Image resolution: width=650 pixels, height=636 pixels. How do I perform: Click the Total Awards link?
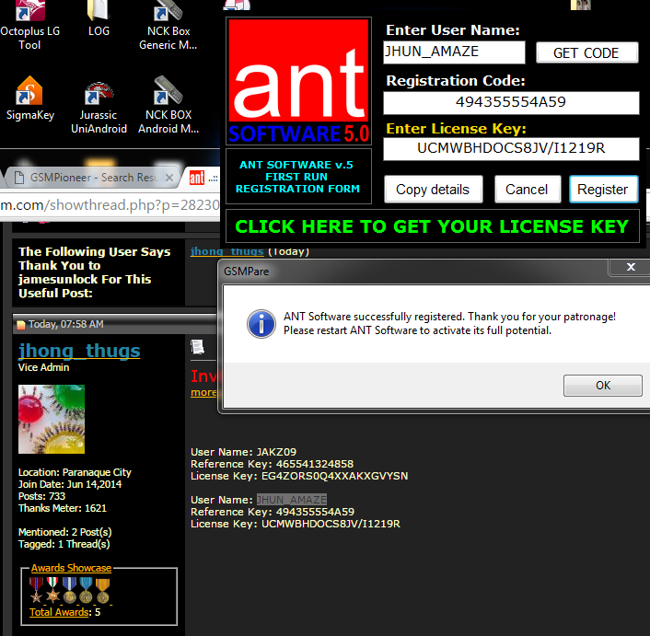click(59, 612)
